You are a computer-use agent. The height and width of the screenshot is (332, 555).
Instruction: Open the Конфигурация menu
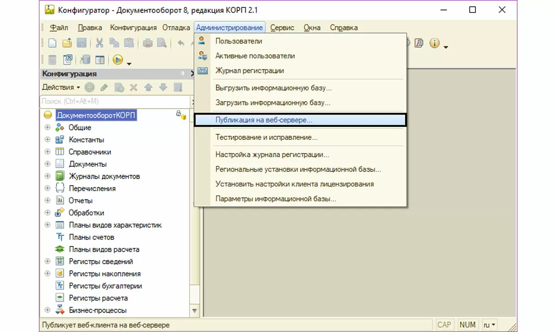(x=133, y=28)
